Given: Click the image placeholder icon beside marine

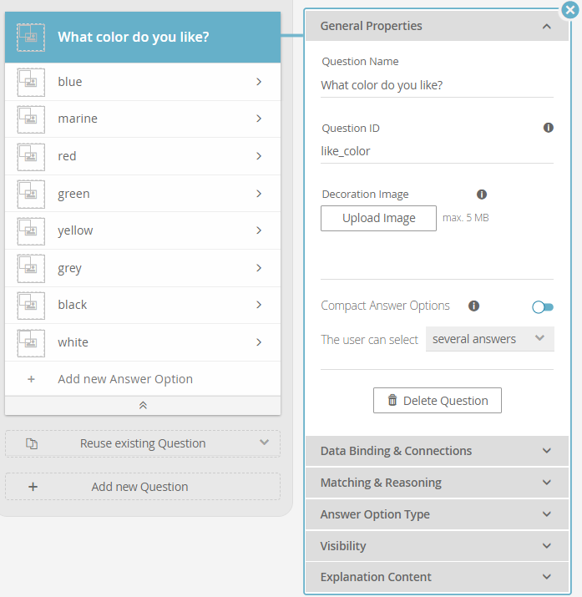Looking at the screenshot, I should tap(31, 119).
